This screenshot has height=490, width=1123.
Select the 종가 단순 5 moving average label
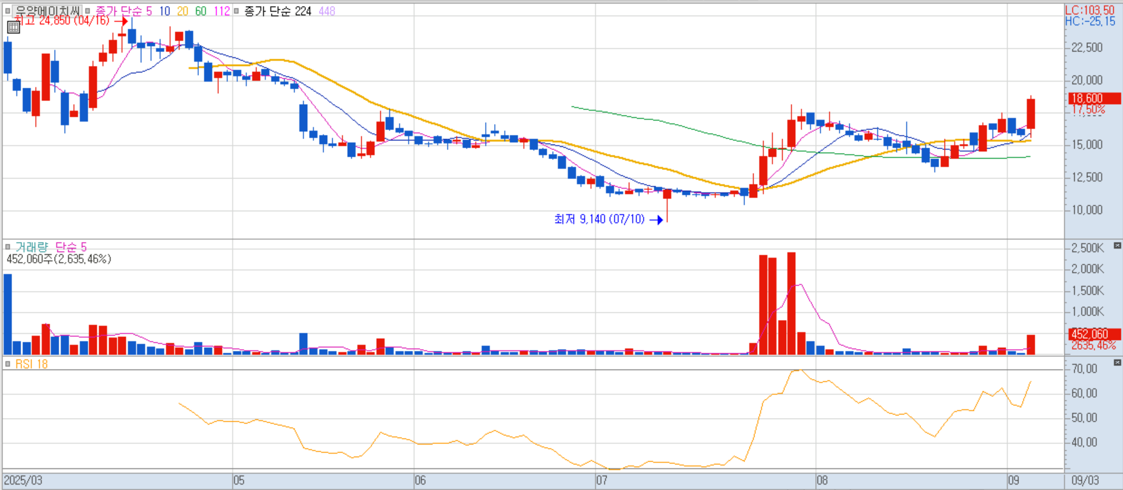124,11
